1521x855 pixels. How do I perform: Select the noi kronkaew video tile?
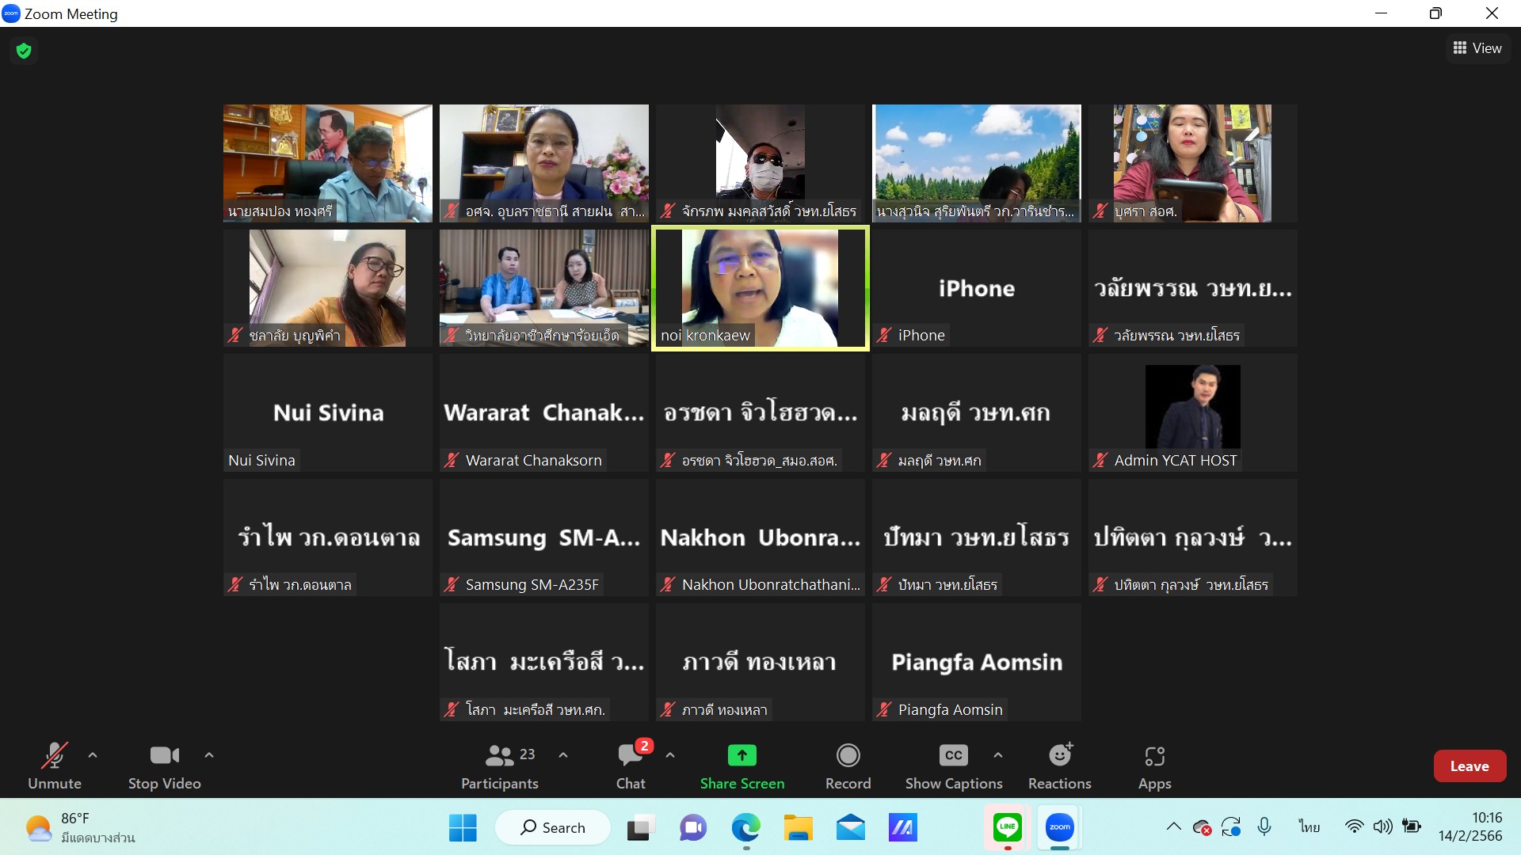pos(760,288)
